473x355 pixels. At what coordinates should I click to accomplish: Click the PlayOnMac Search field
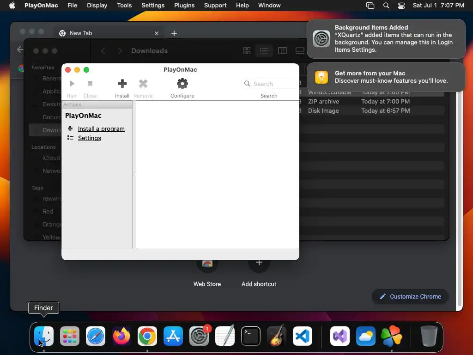pos(270,84)
